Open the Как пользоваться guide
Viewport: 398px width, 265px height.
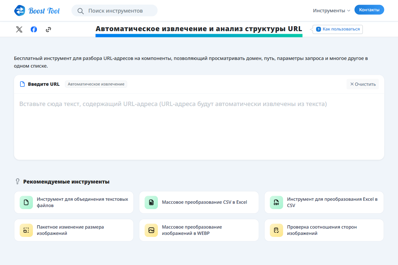(x=338, y=29)
